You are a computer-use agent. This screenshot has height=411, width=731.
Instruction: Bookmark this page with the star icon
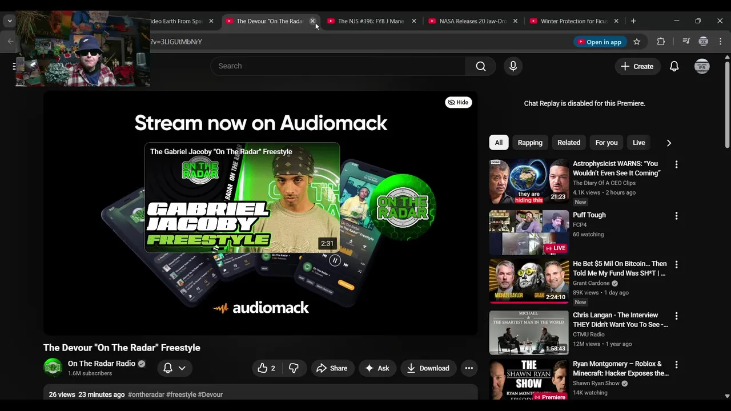click(637, 42)
